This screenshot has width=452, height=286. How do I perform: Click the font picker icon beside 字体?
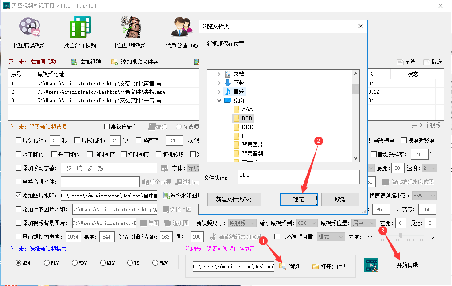coord(164,168)
